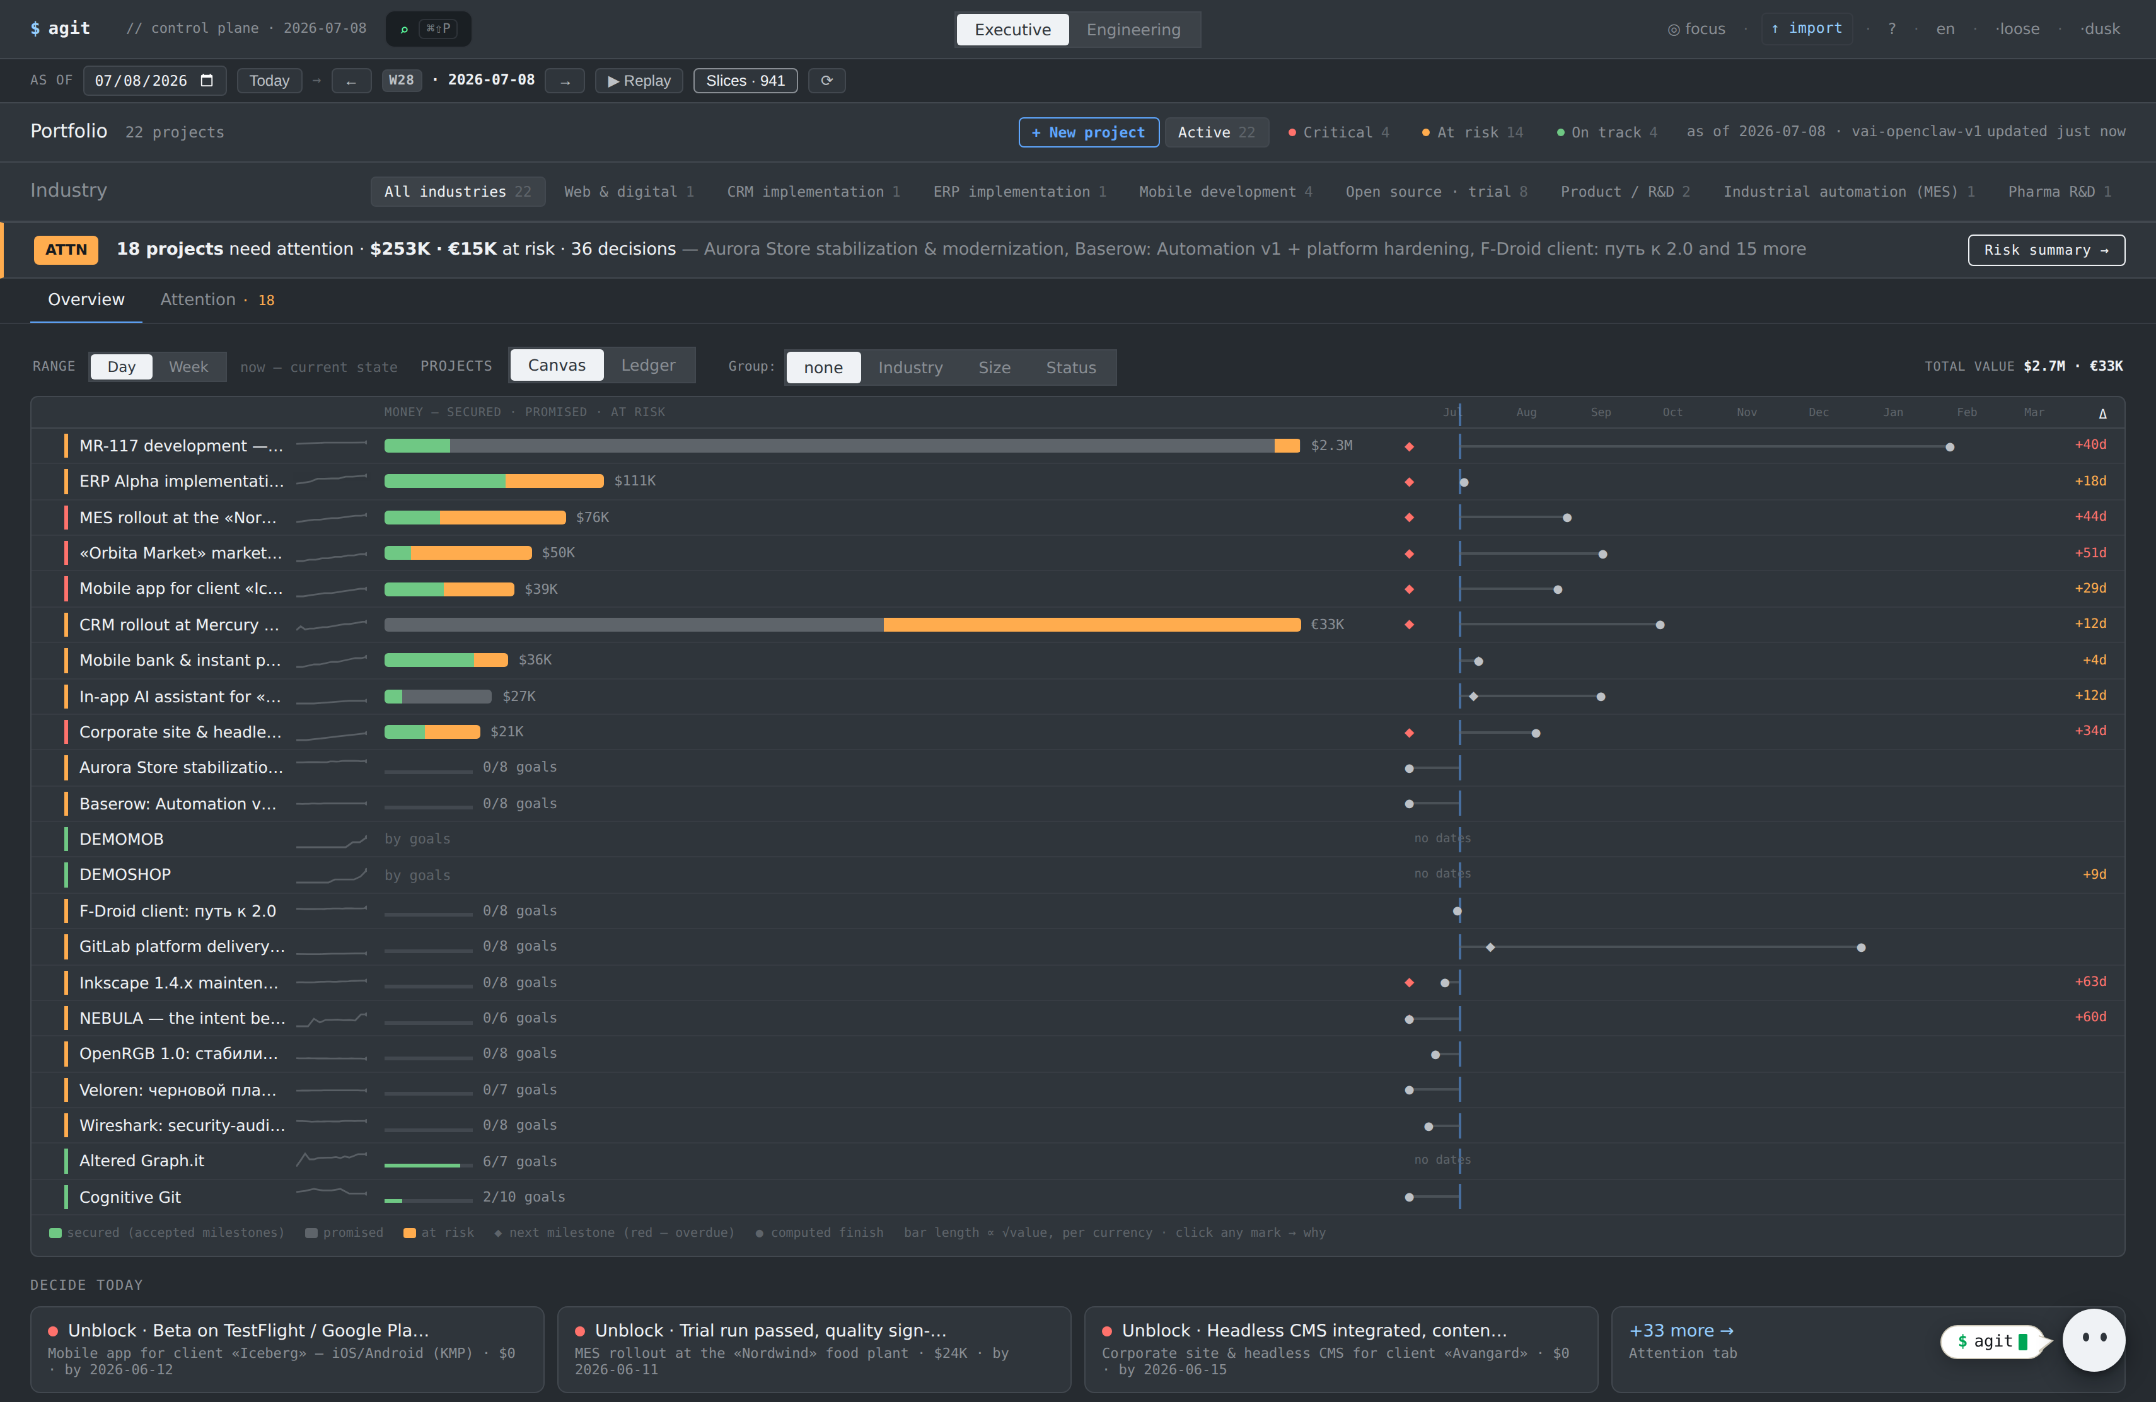Click the as-of date input field
Image resolution: width=2156 pixels, height=1402 pixels.
coord(154,81)
